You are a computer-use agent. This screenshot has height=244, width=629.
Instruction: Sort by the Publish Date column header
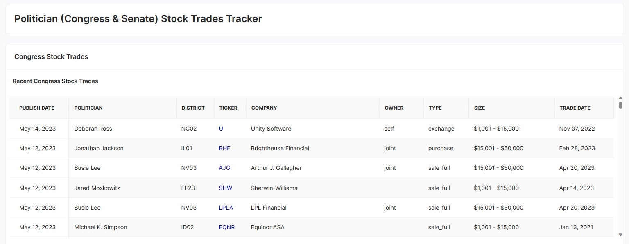tap(39, 108)
